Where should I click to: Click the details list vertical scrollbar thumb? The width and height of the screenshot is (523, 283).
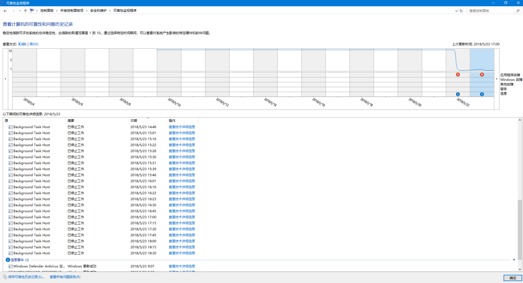point(520,229)
